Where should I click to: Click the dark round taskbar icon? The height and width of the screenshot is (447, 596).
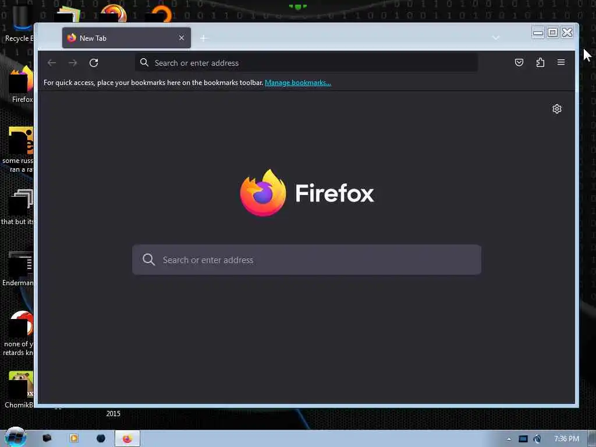(x=101, y=438)
